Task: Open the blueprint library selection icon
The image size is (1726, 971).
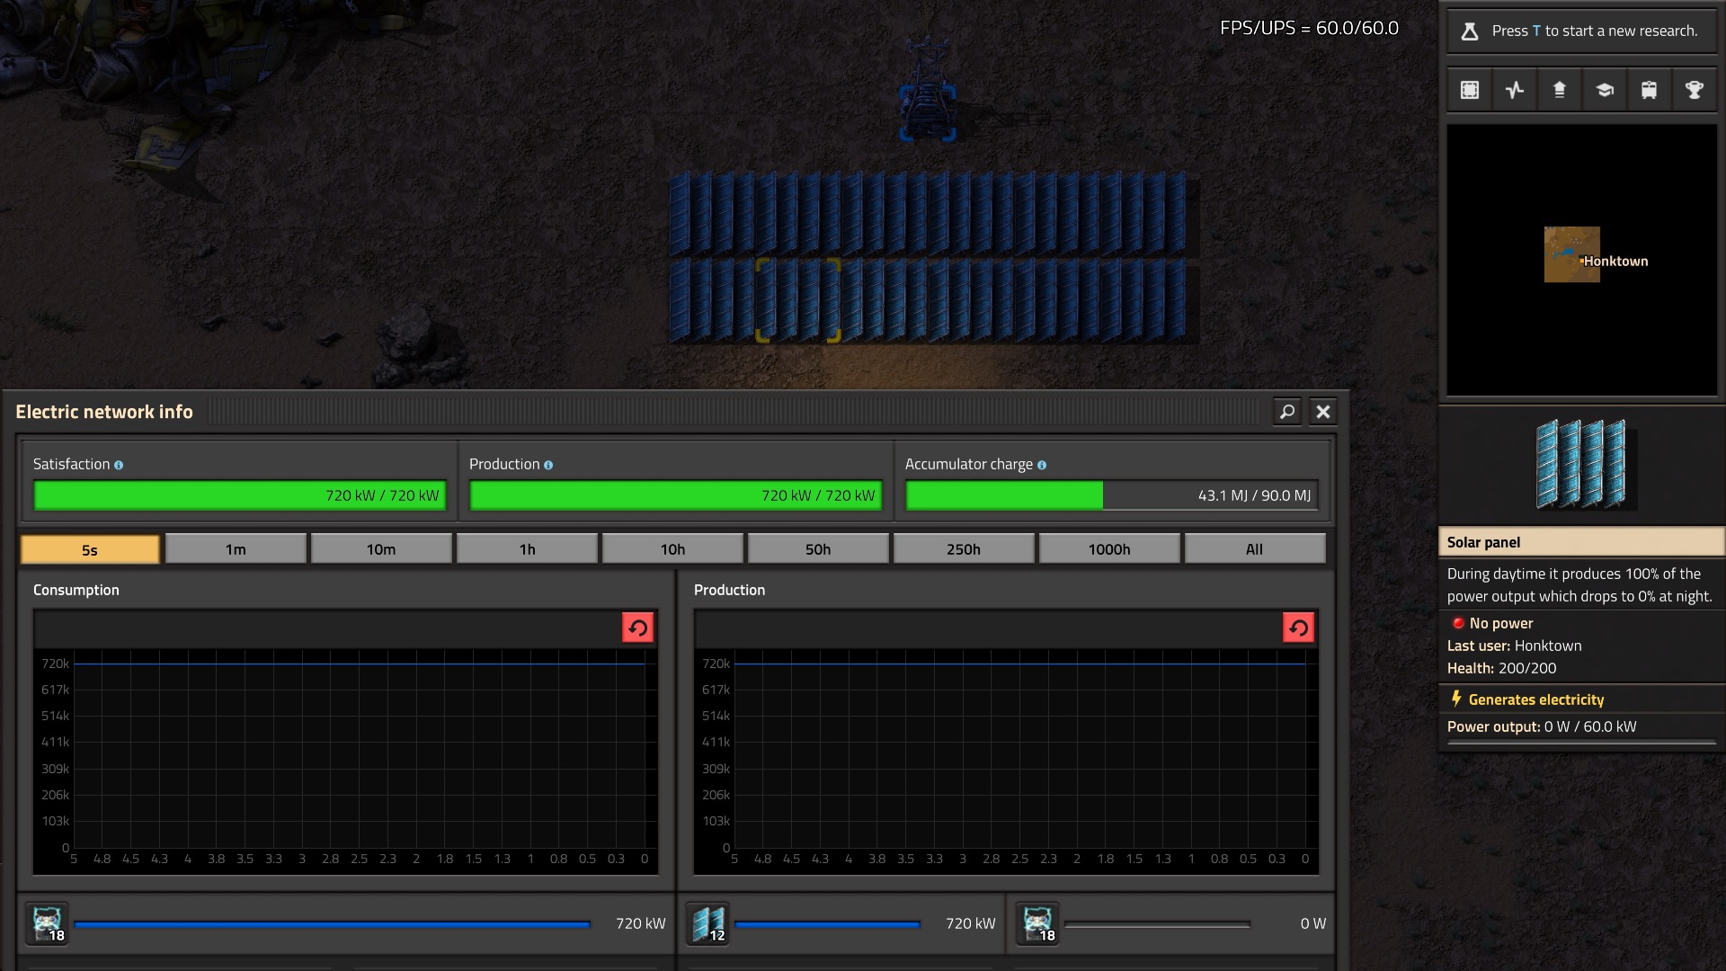Action: pyautogui.click(x=1470, y=90)
